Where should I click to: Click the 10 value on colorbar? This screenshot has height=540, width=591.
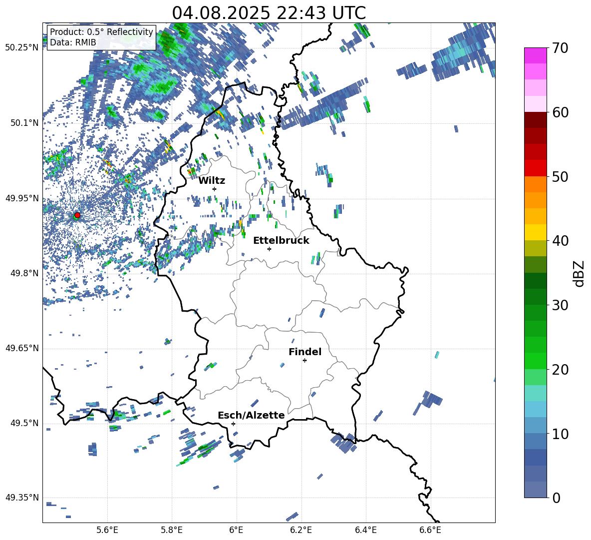560,434
